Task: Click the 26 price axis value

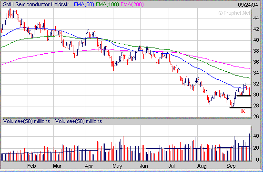Action: pos(256,116)
